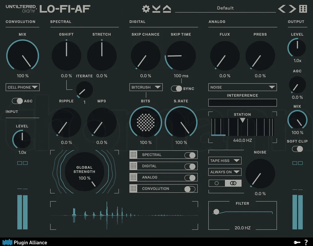Screen dimensions: 313x246
Task: Click the Default preset name field
Action: click(225, 8)
